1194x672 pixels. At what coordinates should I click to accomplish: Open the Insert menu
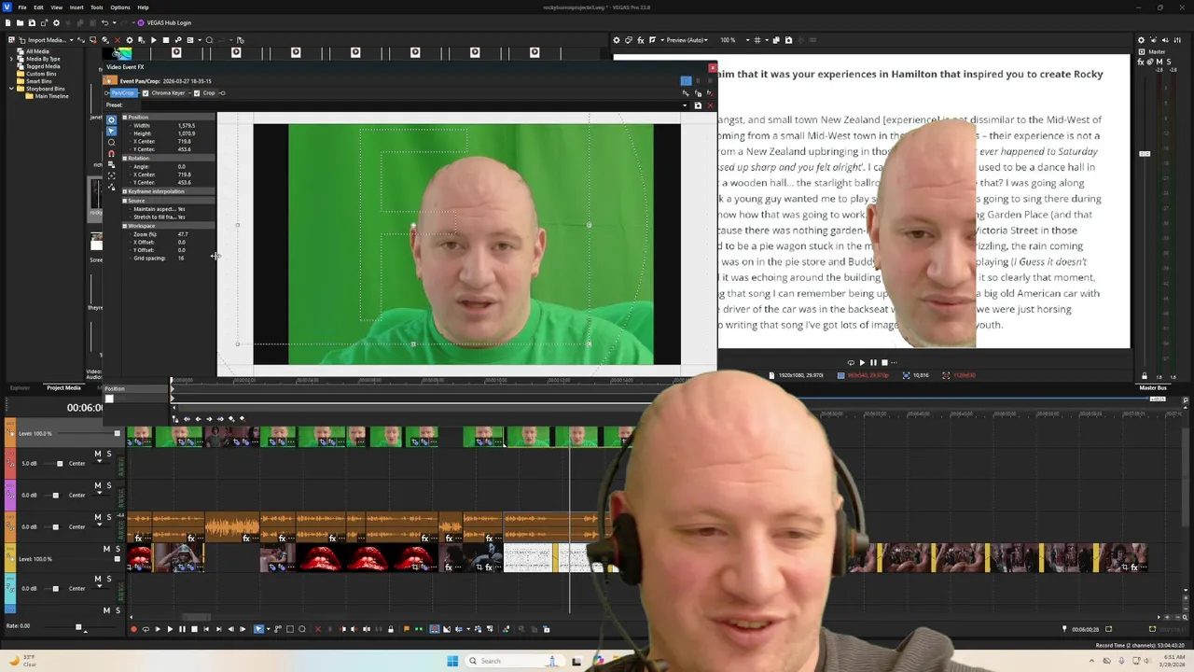click(x=76, y=7)
